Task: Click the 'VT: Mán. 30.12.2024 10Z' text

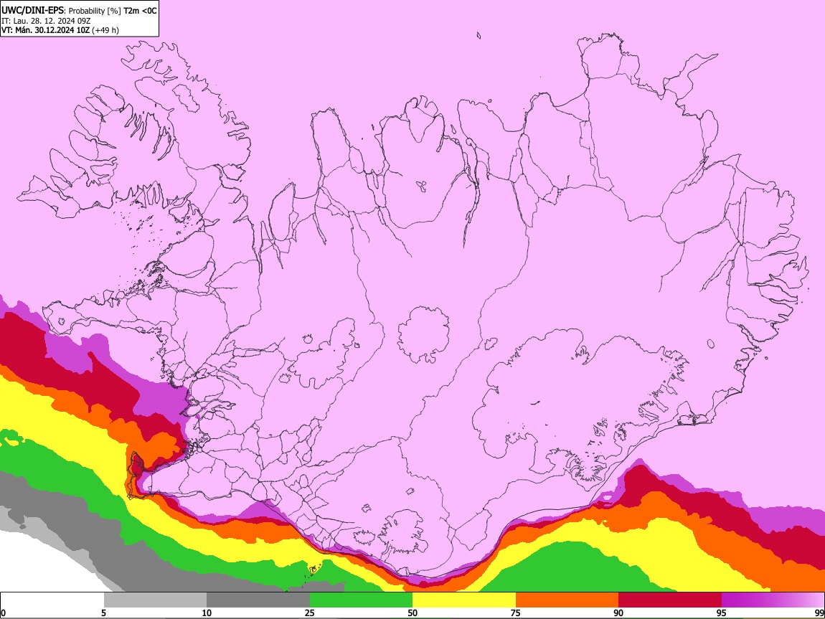Action: pyautogui.click(x=46, y=30)
